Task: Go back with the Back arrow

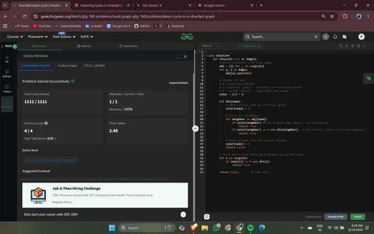Action: tap(7, 46)
